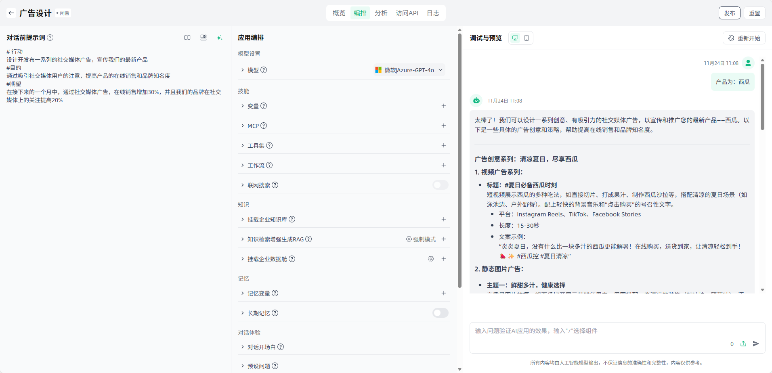The width and height of the screenshot is (772, 373).
Task: Click the template icon in prompt panel header
Action: point(203,38)
